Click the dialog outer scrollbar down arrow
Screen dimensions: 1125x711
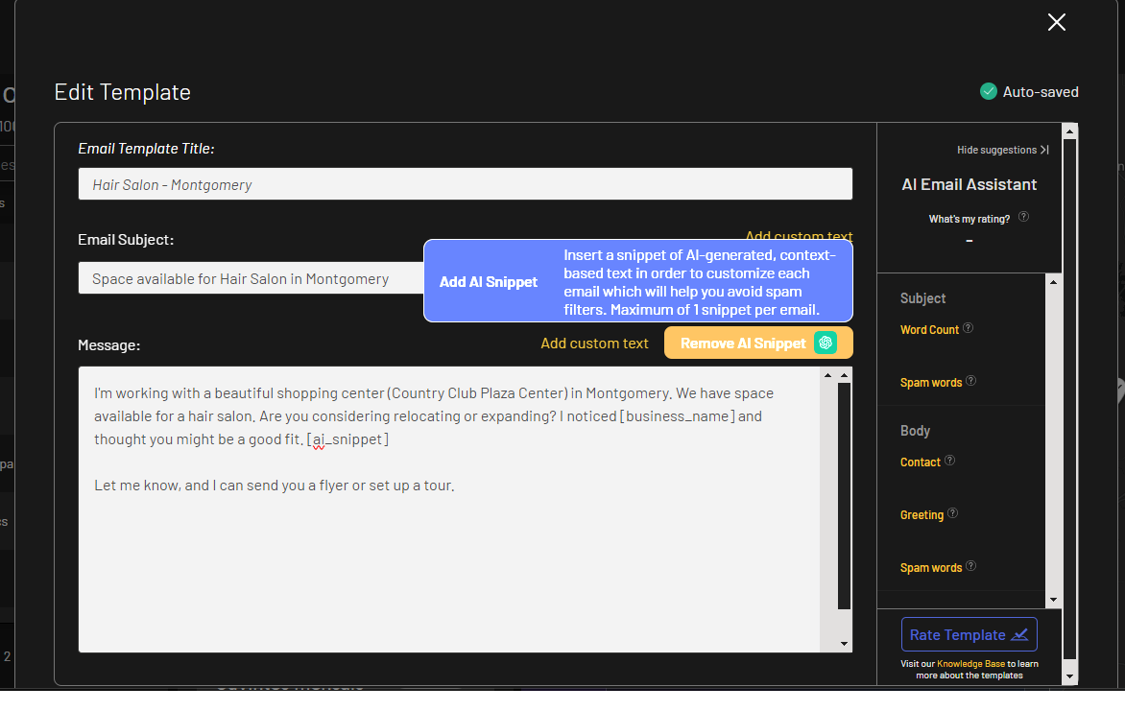tap(1069, 675)
